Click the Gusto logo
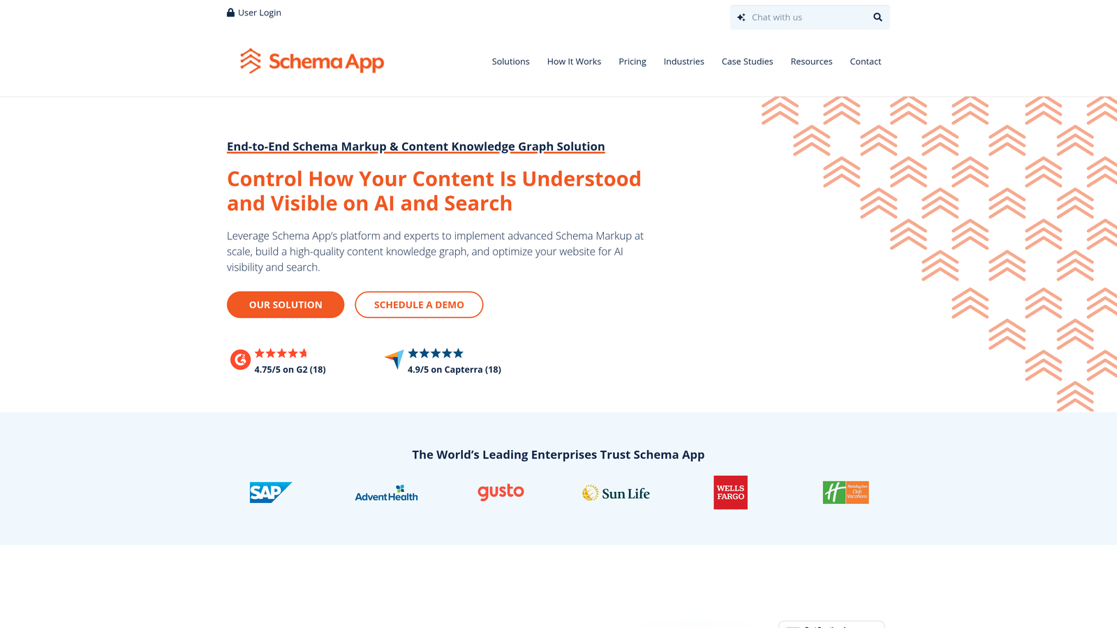The width and height of the screenshot is (1117, 628). pyautogui.click(x=501, y=492)
